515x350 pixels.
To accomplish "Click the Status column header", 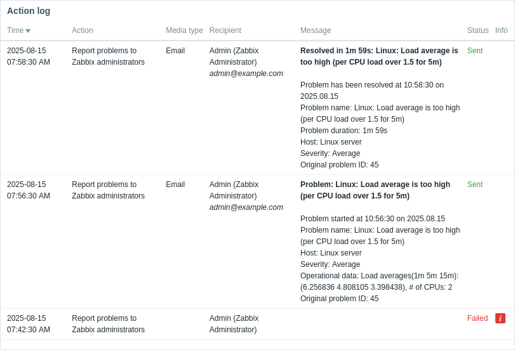I will click(478, 30).
